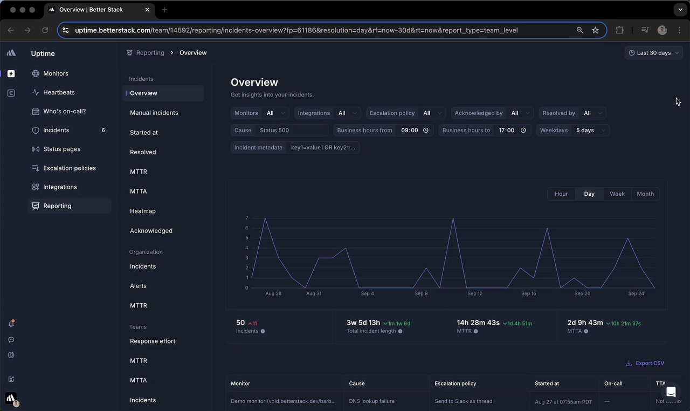Image resolution: width=690 pixels, height=411 pixels.
Task: Open the support chat widget bubble
Action: point(671,392)
